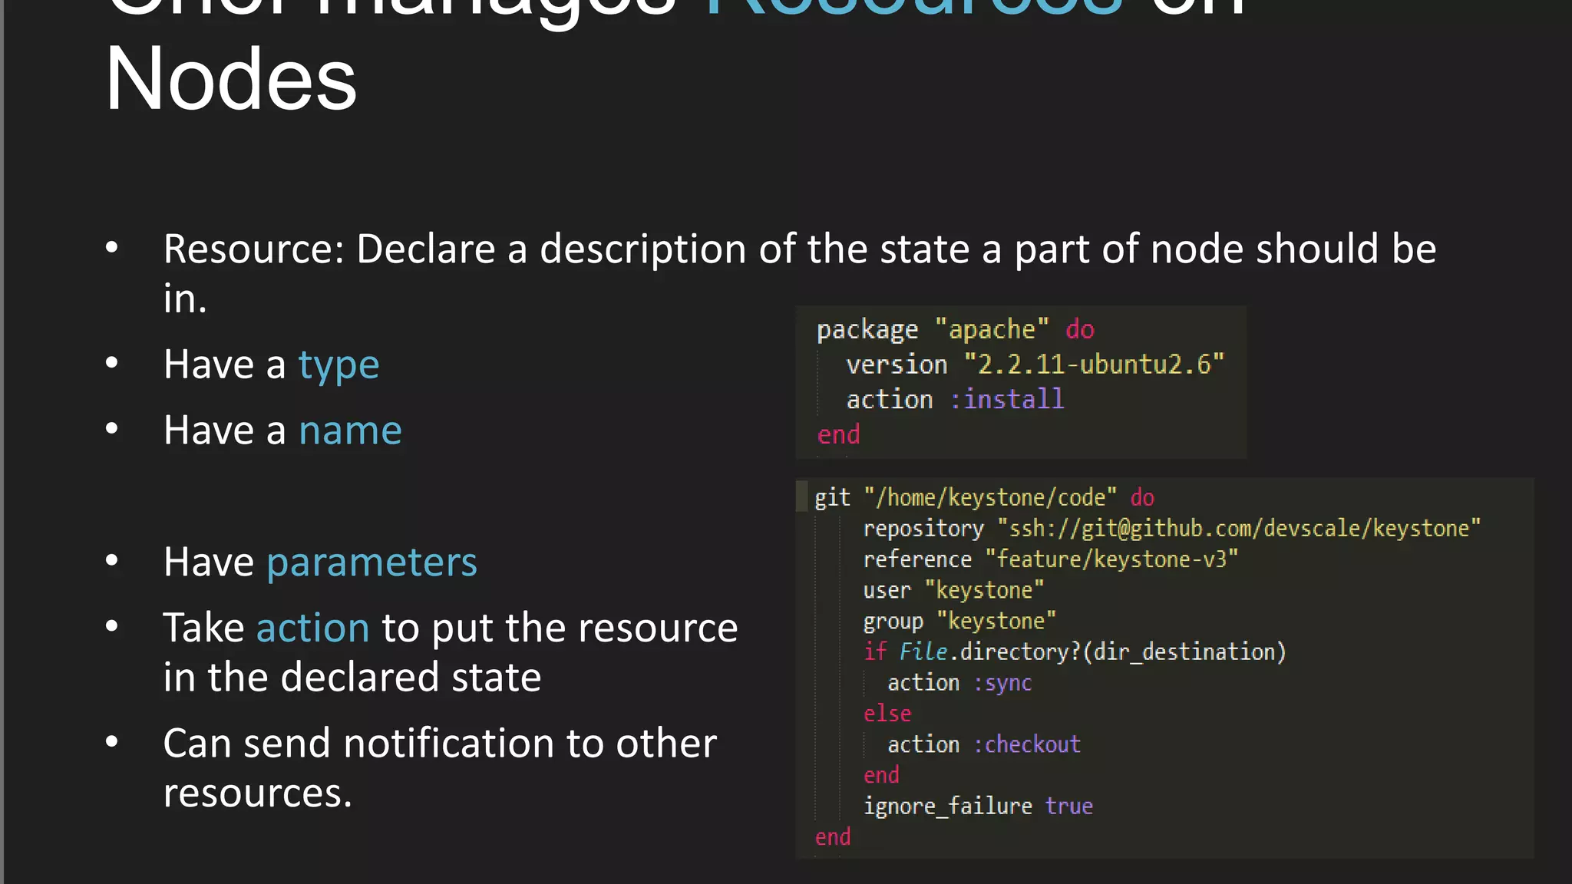Click the "action :install" code line
Screen dimensions: 1572x884
955,399
